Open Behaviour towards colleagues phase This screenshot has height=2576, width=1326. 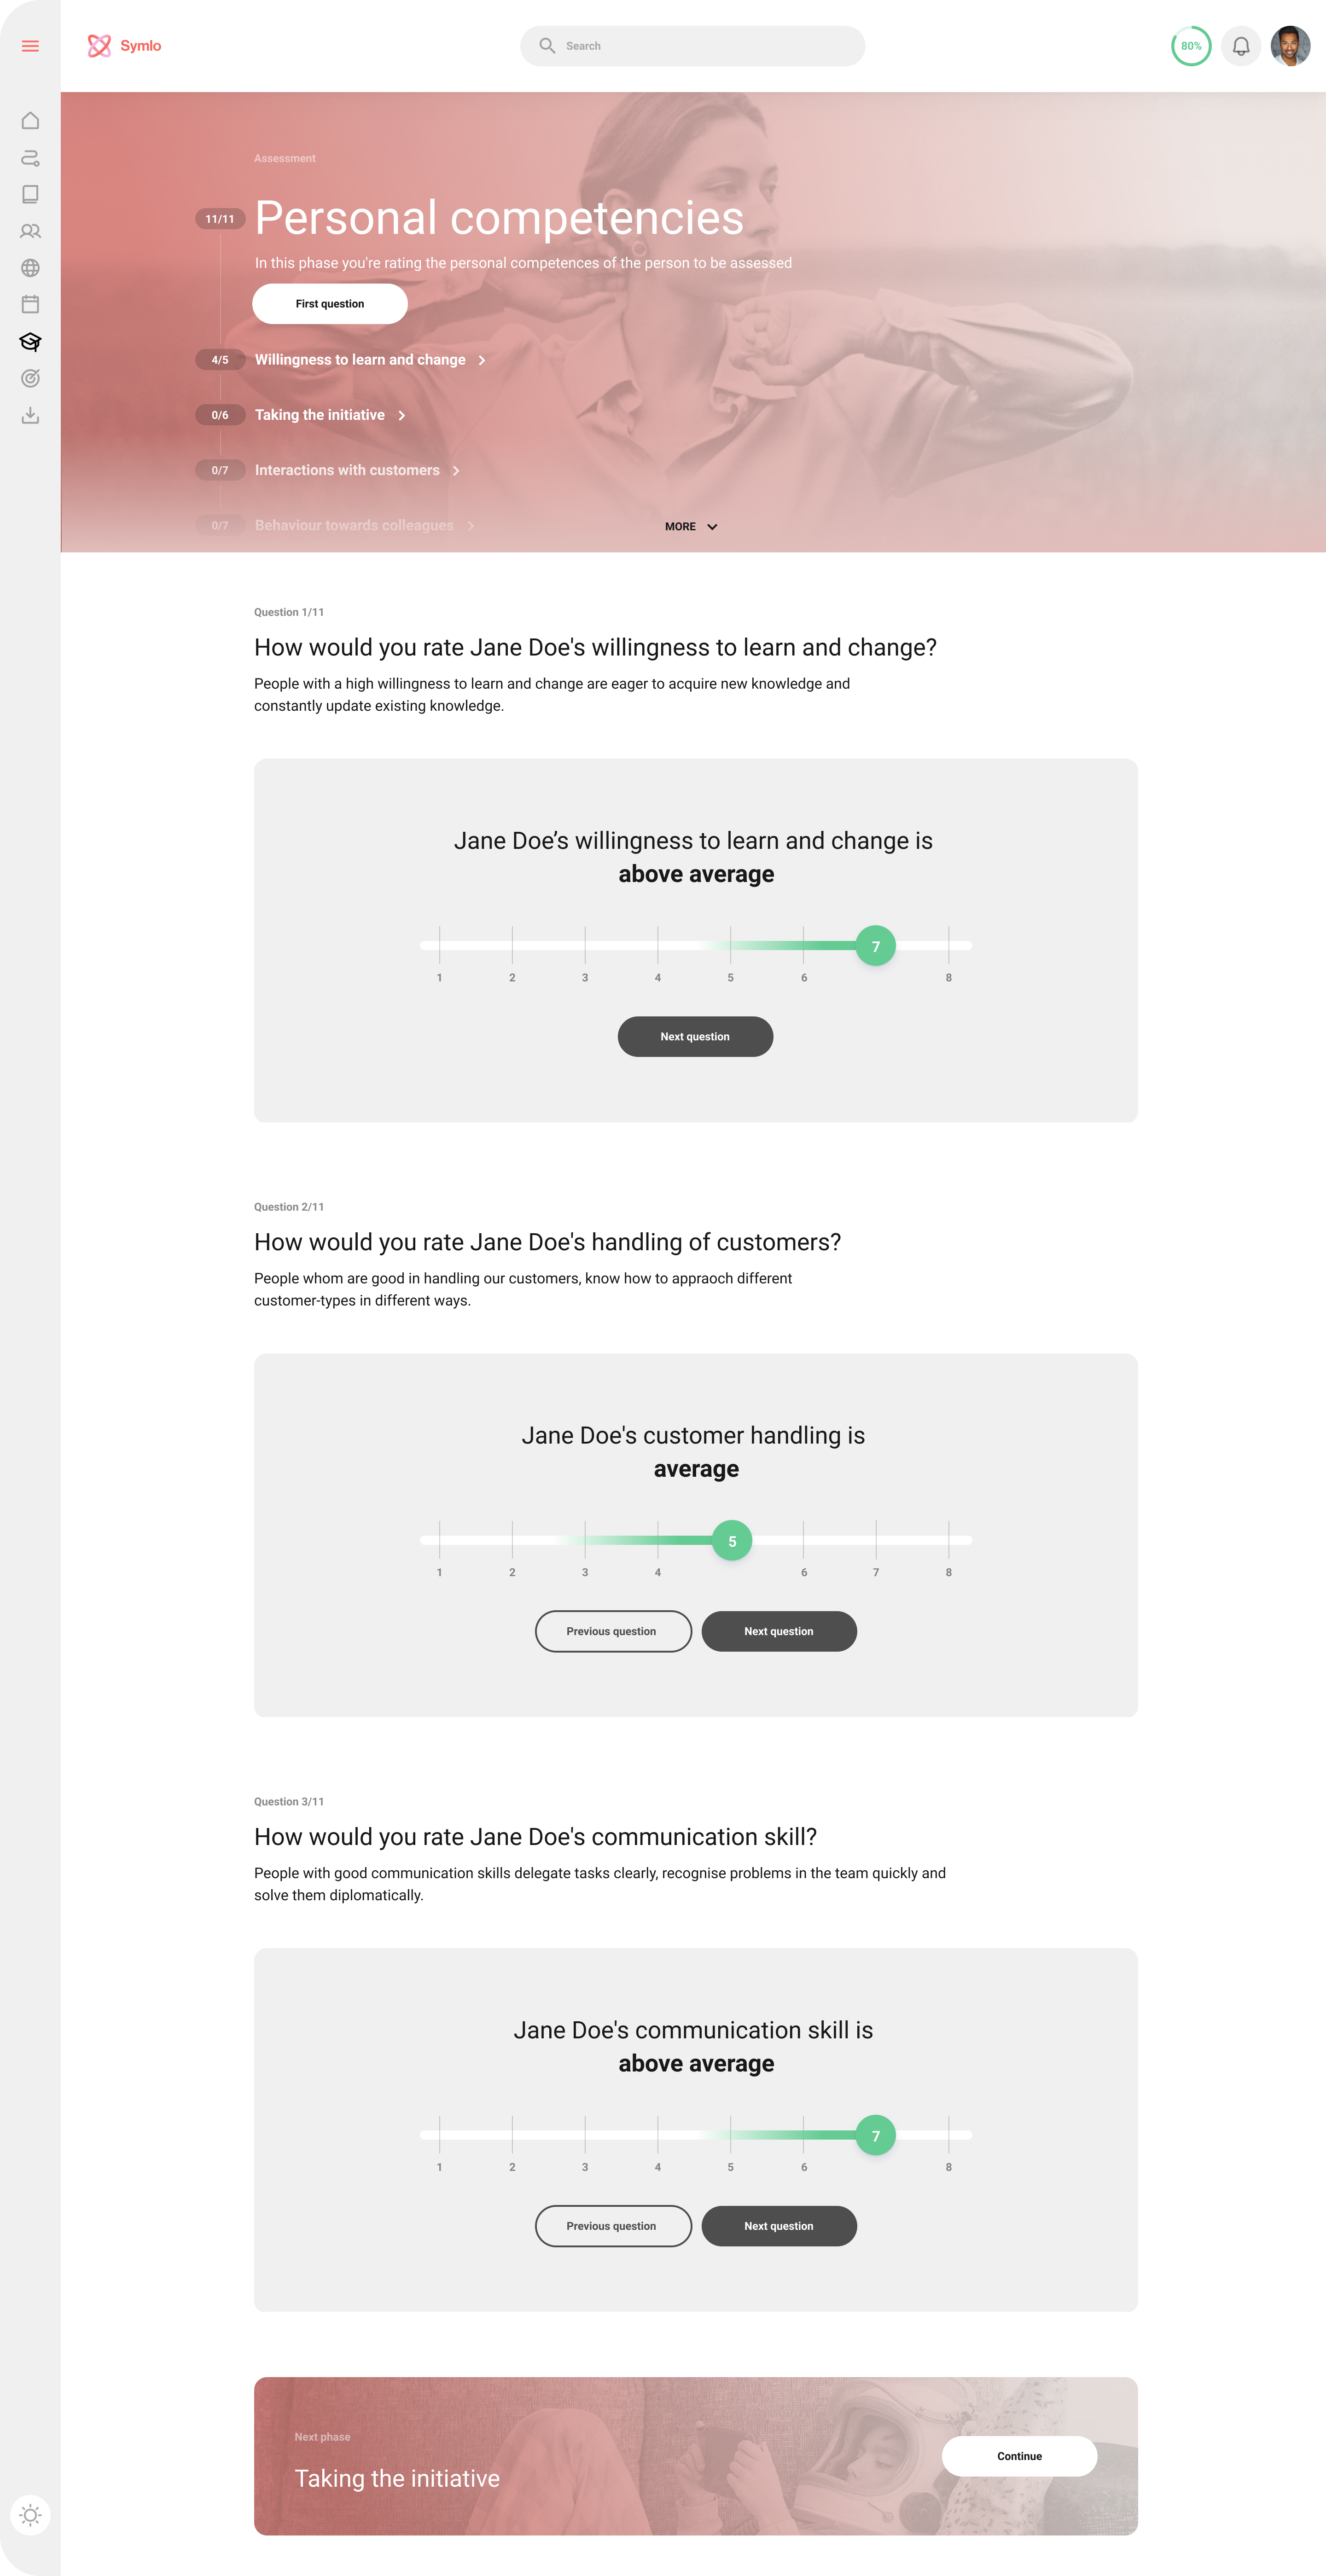click(354, 525)
